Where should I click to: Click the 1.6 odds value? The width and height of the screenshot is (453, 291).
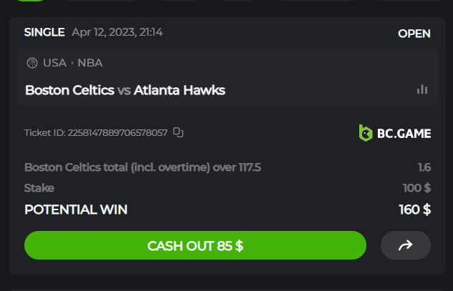click(424, 167)
